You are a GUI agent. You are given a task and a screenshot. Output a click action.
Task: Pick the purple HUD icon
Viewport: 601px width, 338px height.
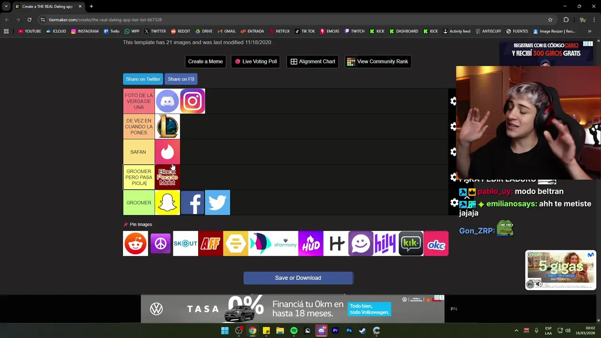311,244
